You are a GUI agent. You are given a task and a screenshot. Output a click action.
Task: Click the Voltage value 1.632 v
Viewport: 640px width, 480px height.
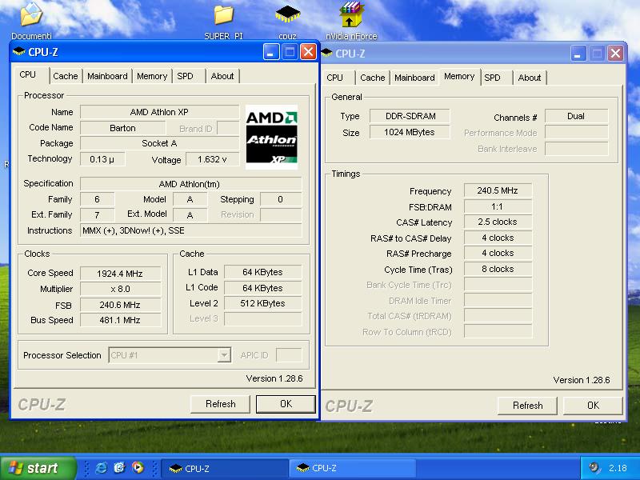click(x=212, y=159)
